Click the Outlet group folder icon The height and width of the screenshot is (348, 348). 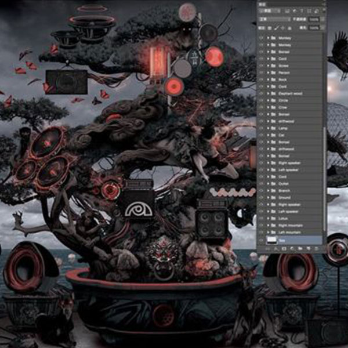click(x=273, y=183)
